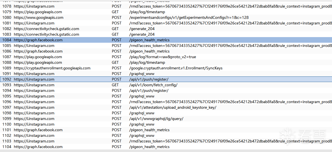Select row 1083 generate_204 request
The image size is (332, 152).
click(166, 35)
